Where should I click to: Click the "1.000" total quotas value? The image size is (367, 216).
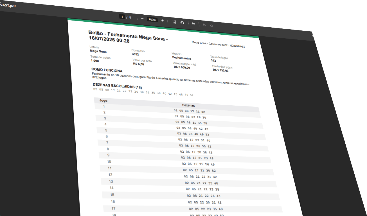(x=95, y=61)
